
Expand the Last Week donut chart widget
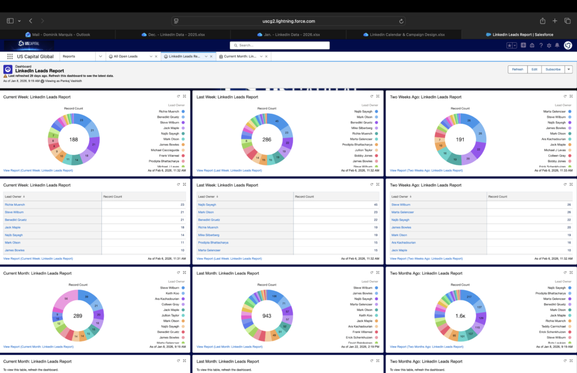click(x=378, y=96)
